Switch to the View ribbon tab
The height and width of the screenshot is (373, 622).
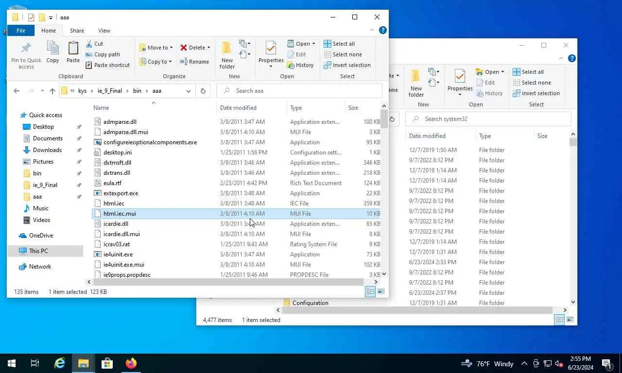click(x=104, y=30)
